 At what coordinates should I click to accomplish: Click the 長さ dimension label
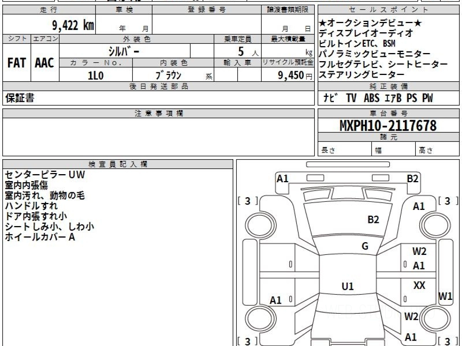coord(328,151)
